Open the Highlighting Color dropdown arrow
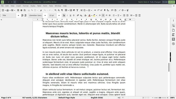Viewport: 176px width, 99px height. point(97,15)
